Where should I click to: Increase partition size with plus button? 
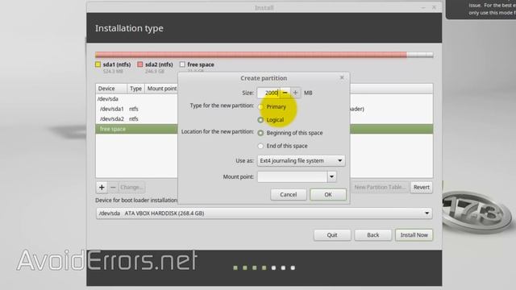(x=296, y=93)
